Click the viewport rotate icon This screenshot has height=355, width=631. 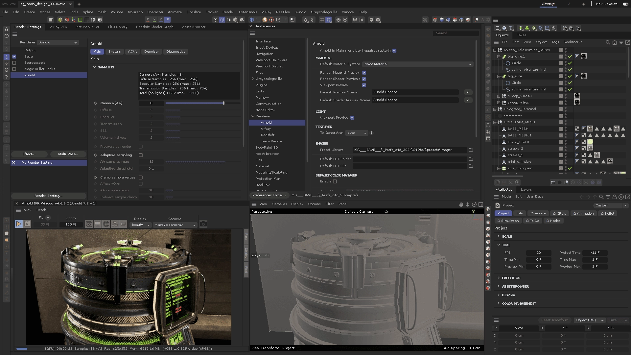click(474, 204)
